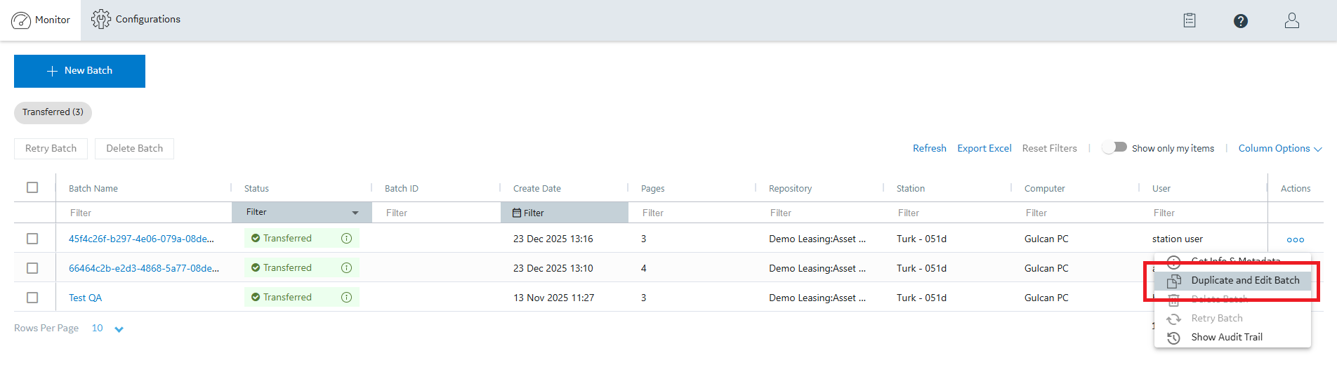The height and width of the screenshot is (365, 1337).
Task: Click the '13 Nov 2025 11:27' date cell
Action: (x=553, y=298)
